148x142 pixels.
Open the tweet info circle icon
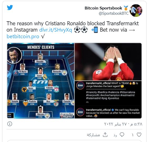click(10, 124)
